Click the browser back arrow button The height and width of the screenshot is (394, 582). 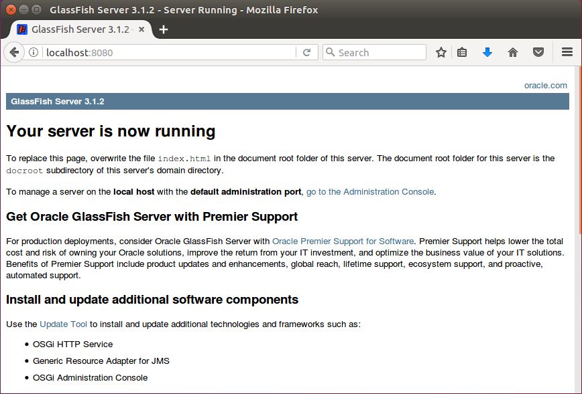[14, 52]
